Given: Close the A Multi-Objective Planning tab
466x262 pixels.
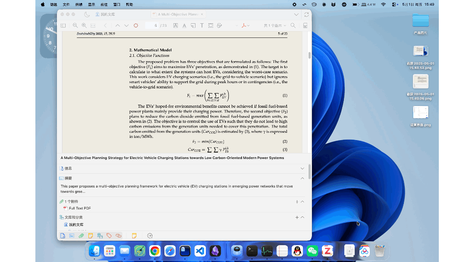Looking at the screenshot, I should [202, 14].
